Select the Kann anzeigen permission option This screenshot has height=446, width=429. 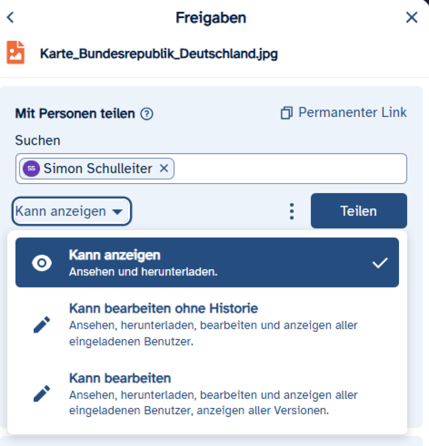click(207, 263)
